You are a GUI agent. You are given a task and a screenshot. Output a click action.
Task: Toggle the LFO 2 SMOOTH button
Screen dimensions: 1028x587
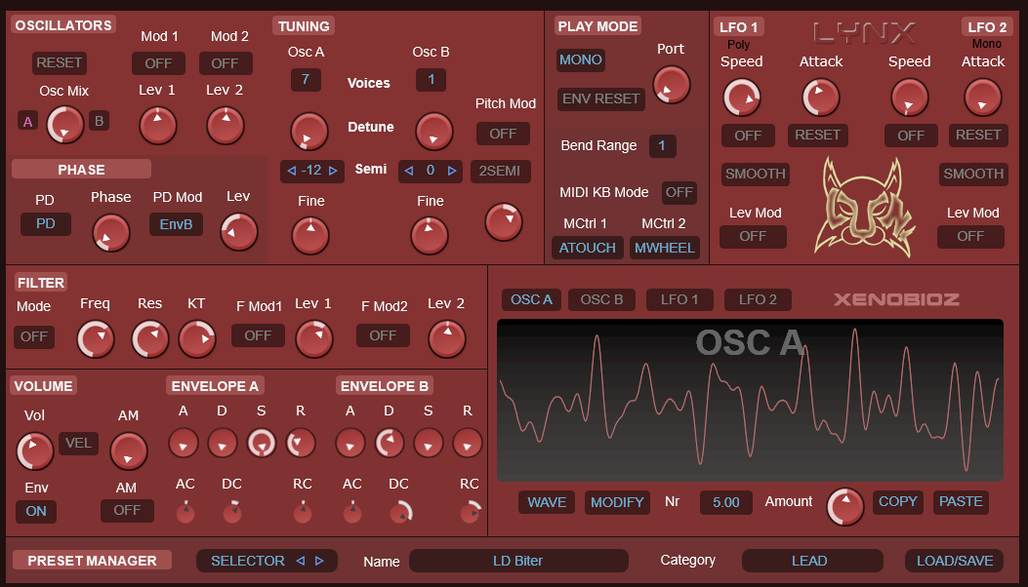click(x=973, y=175)
